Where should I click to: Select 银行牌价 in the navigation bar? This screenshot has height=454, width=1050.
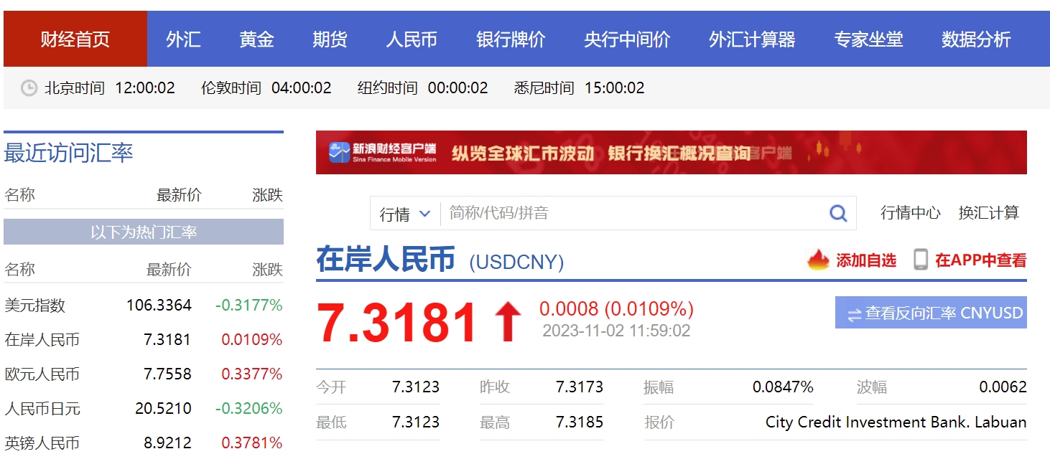pyautogui.click(x=511, y=39)
